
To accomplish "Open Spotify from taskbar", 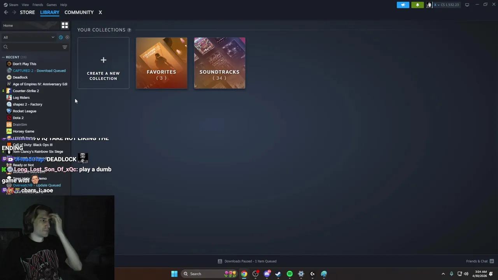I will (289, 274).
